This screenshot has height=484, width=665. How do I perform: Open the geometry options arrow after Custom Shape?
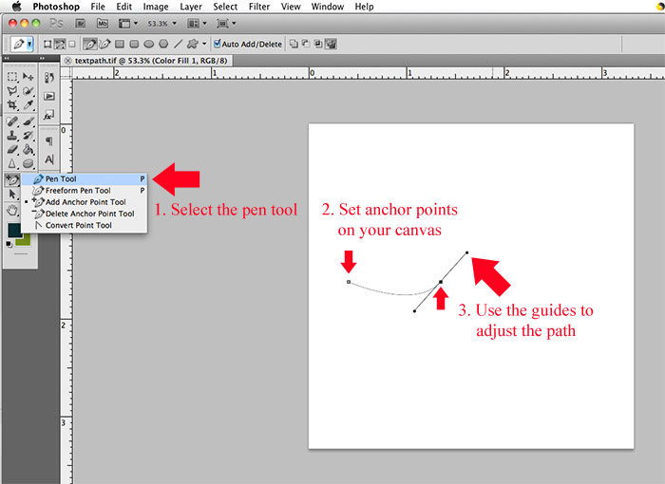(x=204, y=44)
